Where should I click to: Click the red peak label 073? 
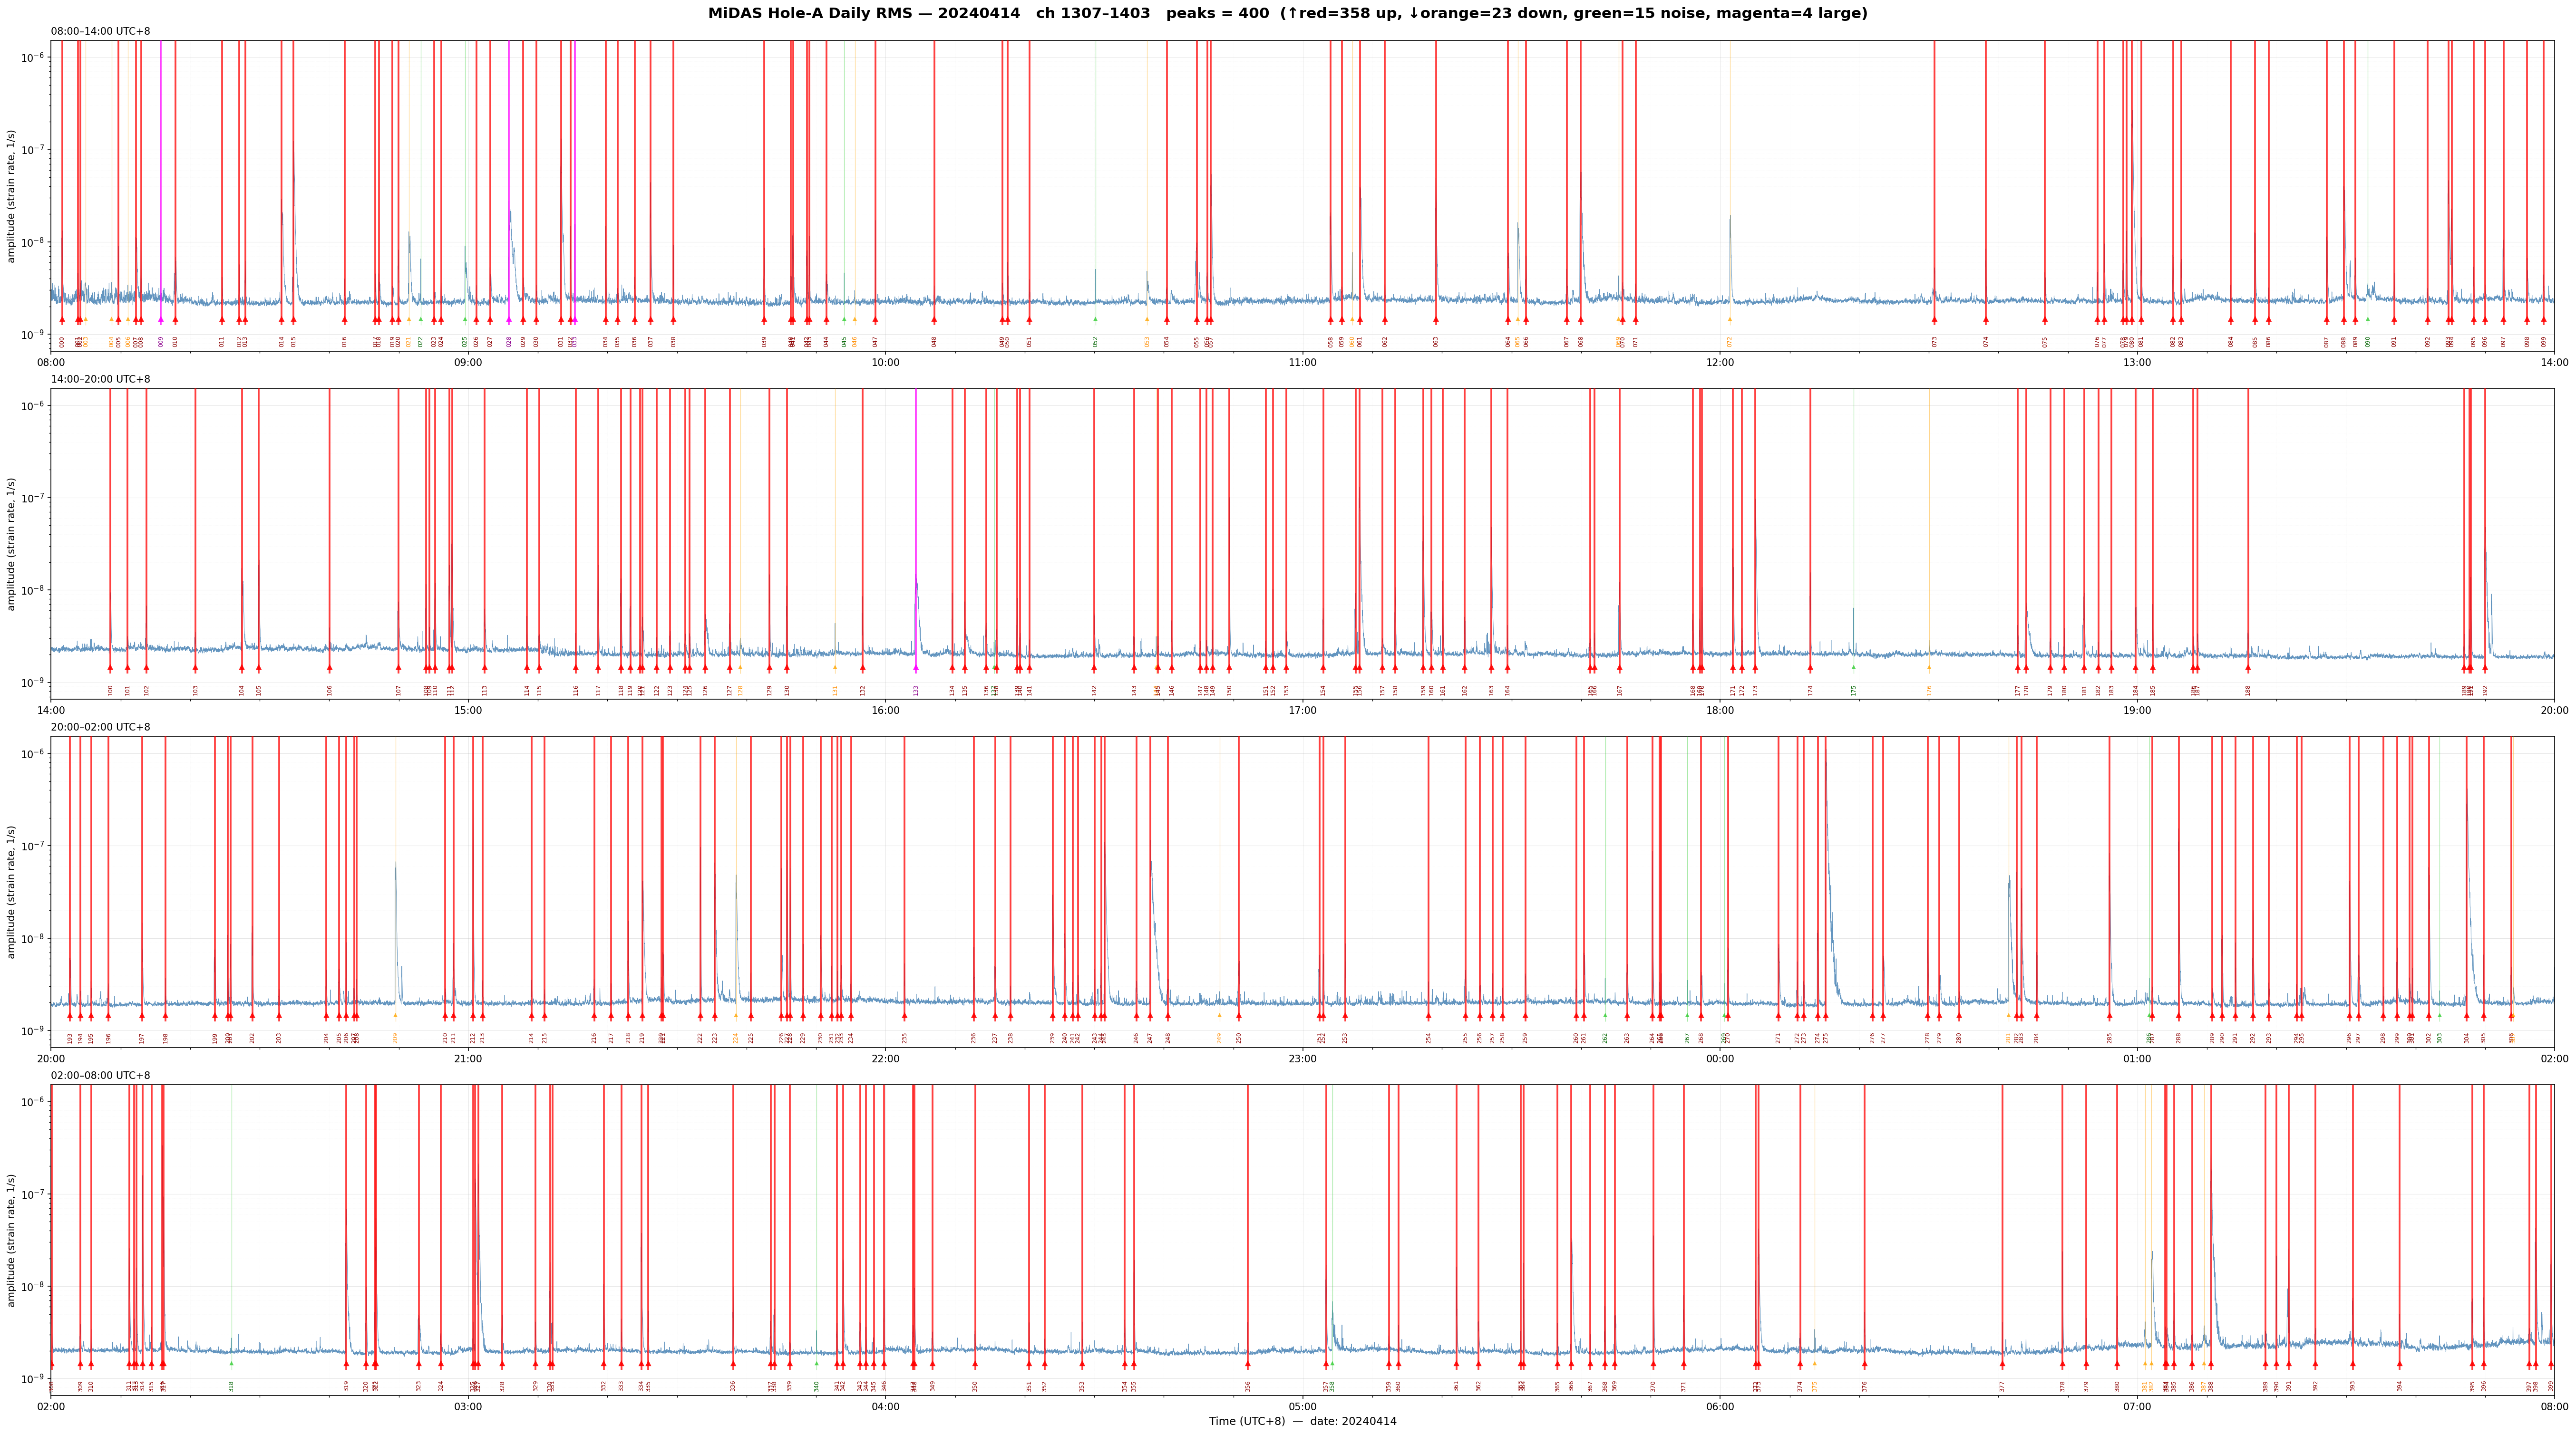pos(1935,342)
